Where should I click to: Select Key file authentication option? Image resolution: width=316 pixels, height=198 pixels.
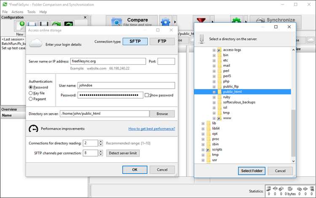coord(31,93)
